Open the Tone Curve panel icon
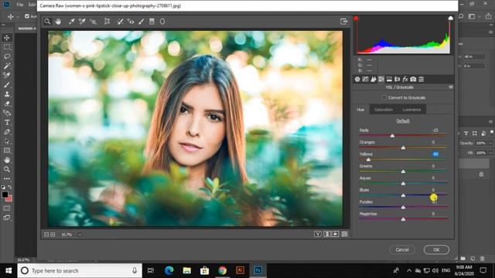This screenshot has height=278, width=495. click(365, 79)
